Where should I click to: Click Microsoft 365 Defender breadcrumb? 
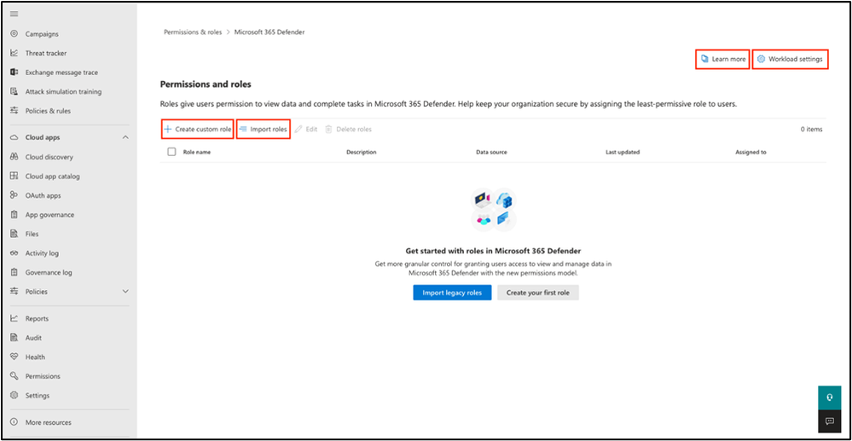coord(270,32)
